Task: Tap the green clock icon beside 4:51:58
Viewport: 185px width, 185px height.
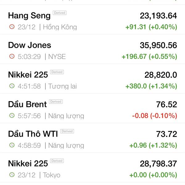Action: point(12,86)
